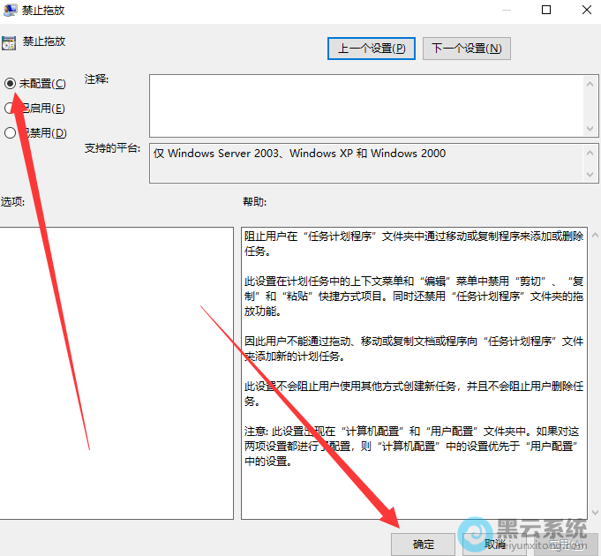Image resolution: width=601 pixels, height=556 pixels.
Task: Select the 未配置(C) radio button
Action: [x=11, y=84]
